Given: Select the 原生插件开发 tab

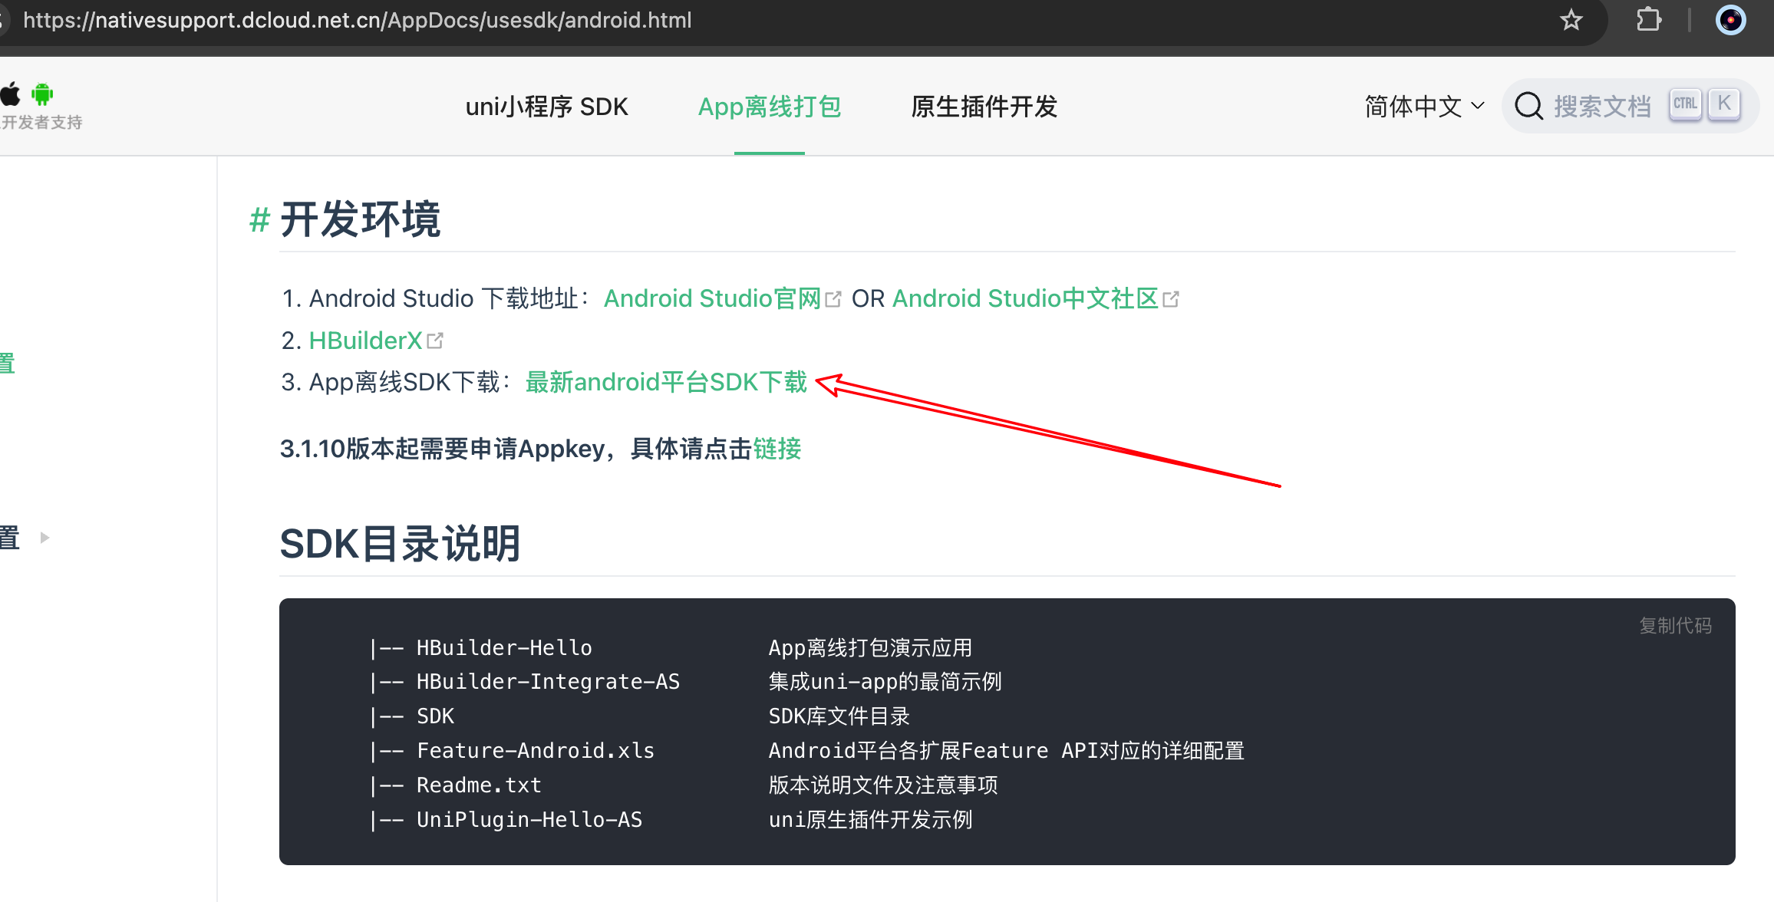Looking at the screenshot, I should tap(984, 107).
